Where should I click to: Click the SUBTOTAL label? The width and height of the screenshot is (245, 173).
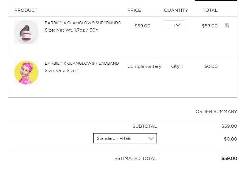click(144, 126)
